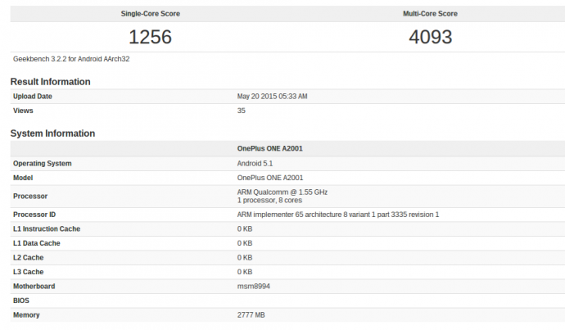Click the L1 Instruction Cache label
The width and height of the screenshot is (565, 330).
tap(47, 228)
